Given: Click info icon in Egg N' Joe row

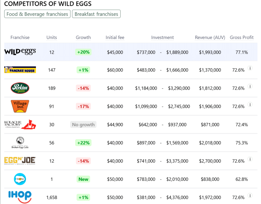Looking at the screenshot, I should pos(250,159).
